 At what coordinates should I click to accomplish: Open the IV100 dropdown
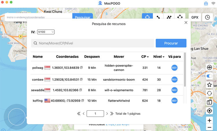[46, 32]
